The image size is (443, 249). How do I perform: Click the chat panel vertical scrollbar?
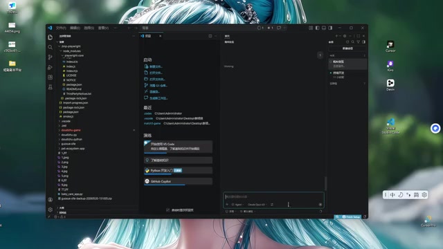point(325,183)
